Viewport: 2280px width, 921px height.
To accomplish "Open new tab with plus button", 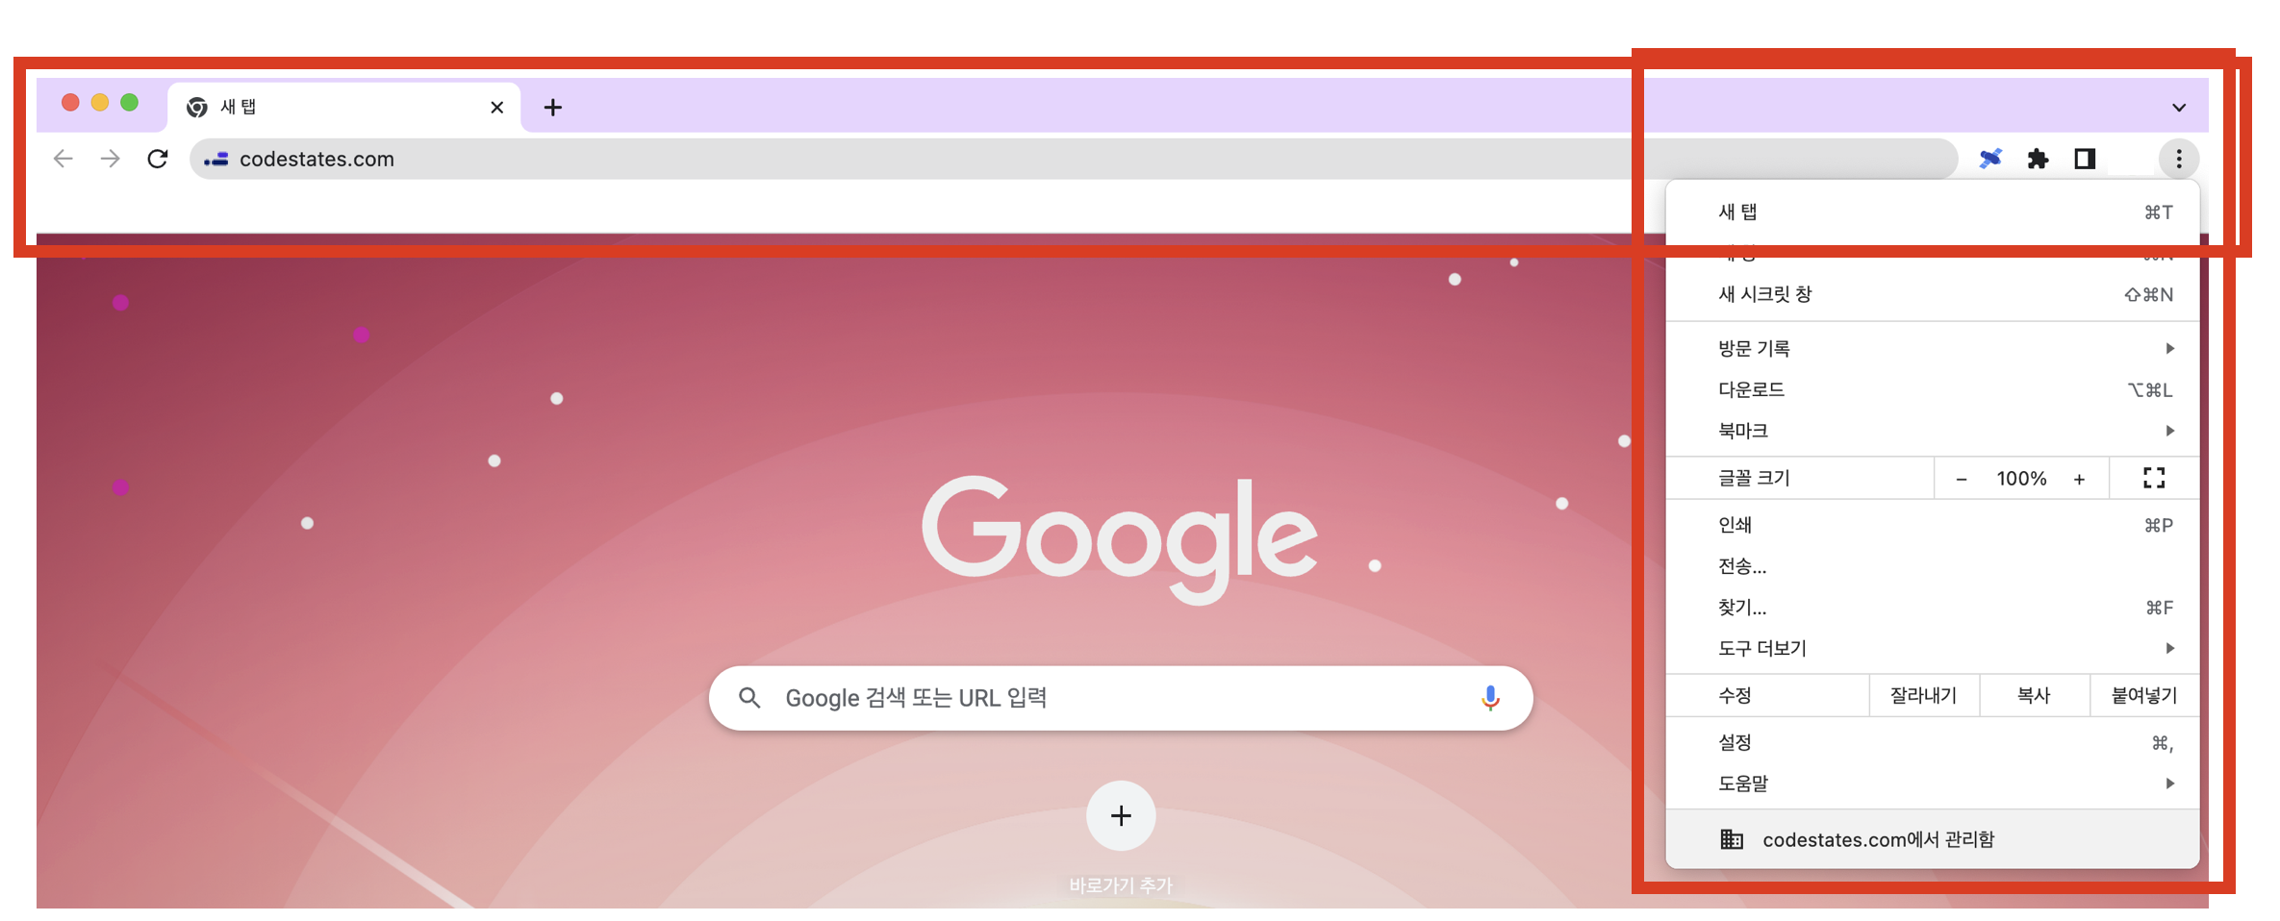I will (552, 107).
